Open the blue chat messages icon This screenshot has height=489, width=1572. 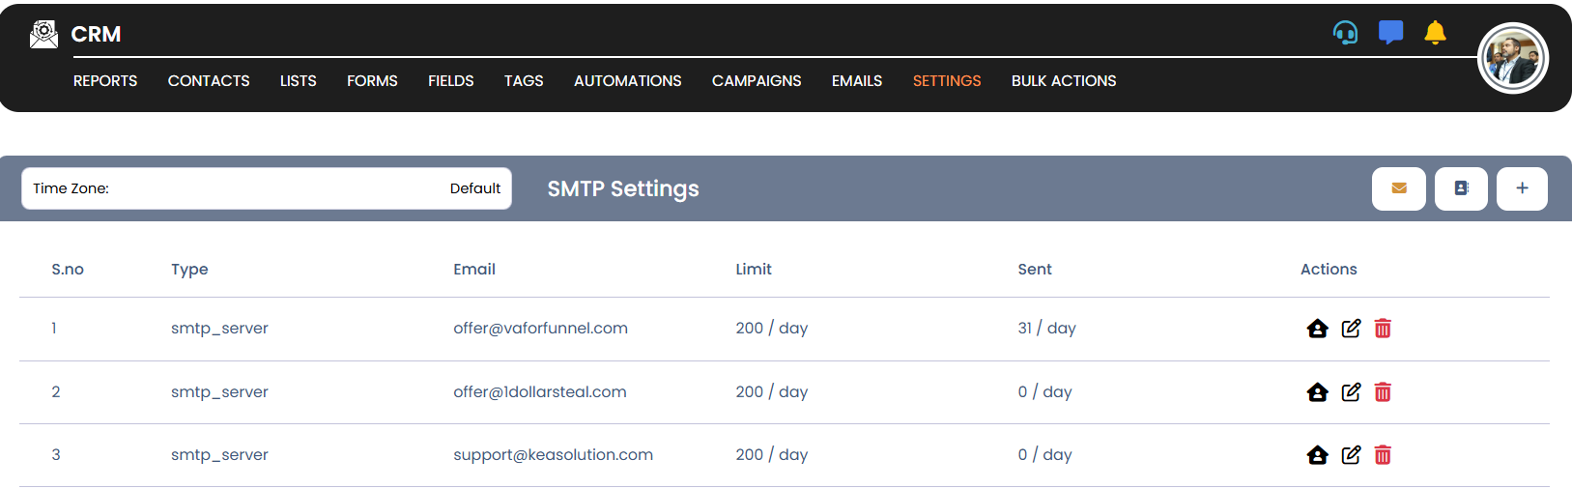[x=1390, y=33]
